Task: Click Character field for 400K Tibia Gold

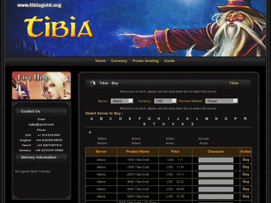Action: click(216, 189)
